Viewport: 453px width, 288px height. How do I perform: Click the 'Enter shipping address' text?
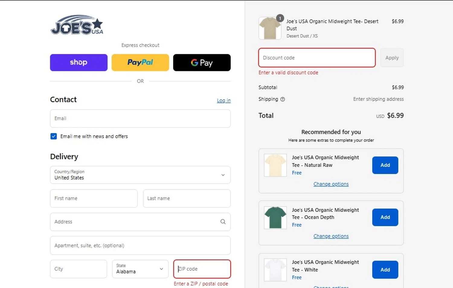378,99
